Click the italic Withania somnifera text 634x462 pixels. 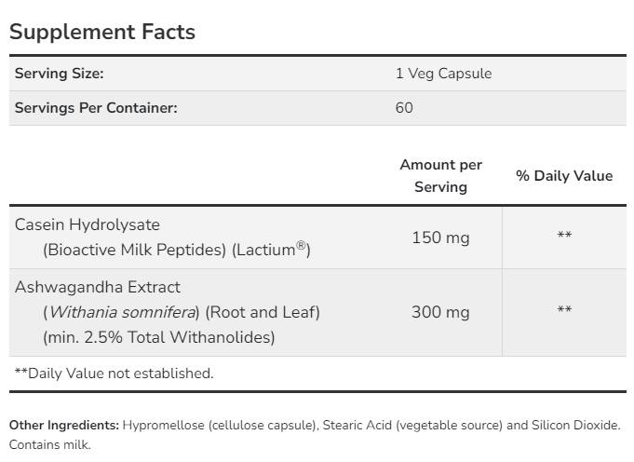(x=121, y=312)
